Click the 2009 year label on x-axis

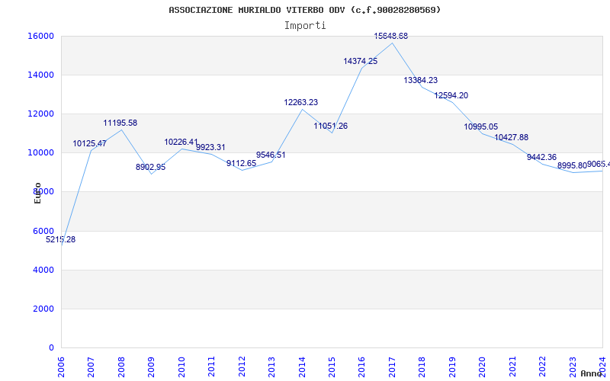(151, 367)
